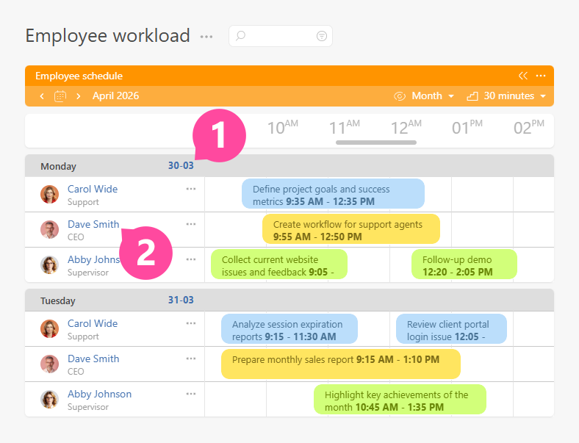
Task: Open Monday Dave Smith row options menu
Action: coord(191,224)
